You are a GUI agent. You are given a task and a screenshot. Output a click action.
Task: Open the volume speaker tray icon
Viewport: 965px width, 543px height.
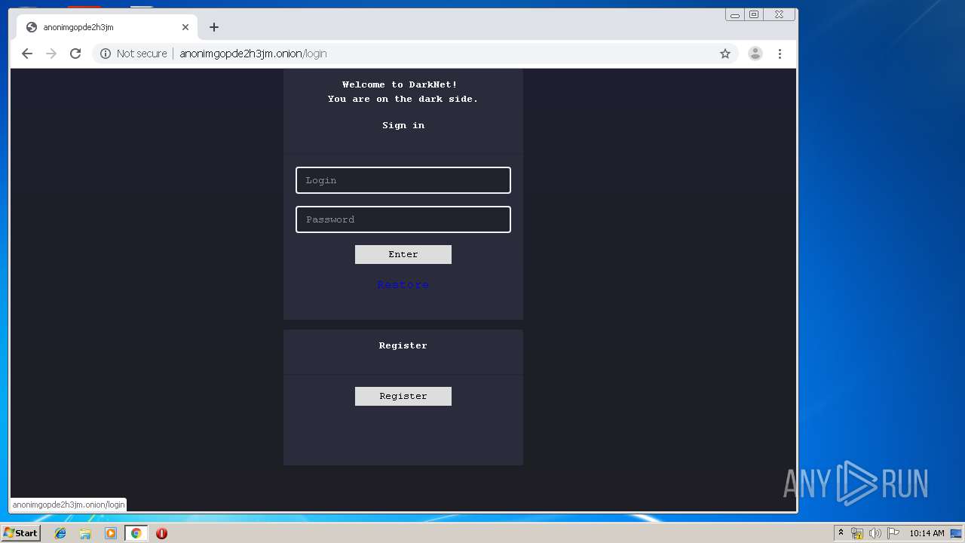[x=875, y=533]
